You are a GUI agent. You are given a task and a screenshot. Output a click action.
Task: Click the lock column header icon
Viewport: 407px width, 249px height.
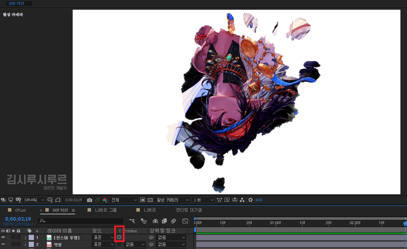(x=18, y=231)
